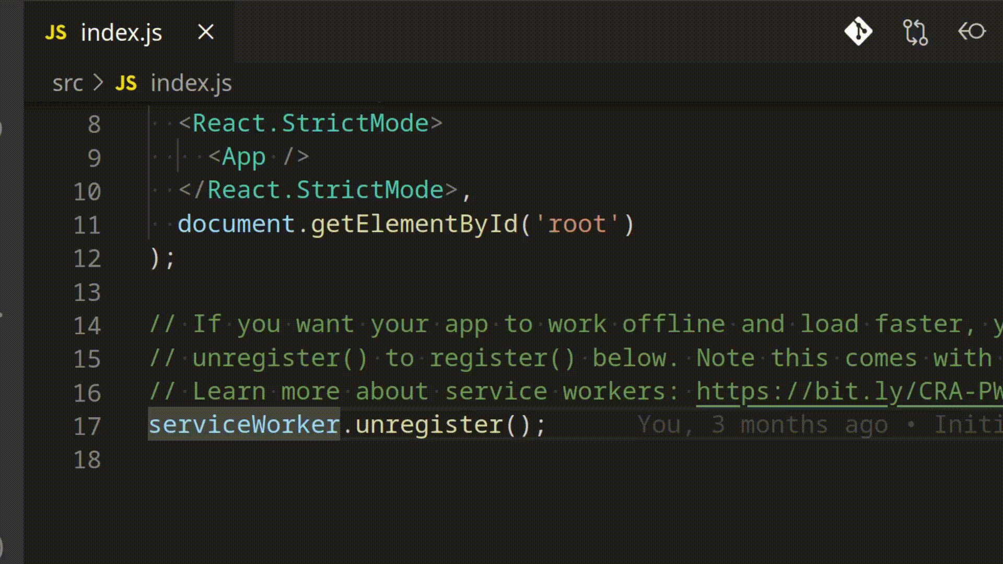
Task: Click the JS file icon on the index.js tab
Action: (56, 32)
